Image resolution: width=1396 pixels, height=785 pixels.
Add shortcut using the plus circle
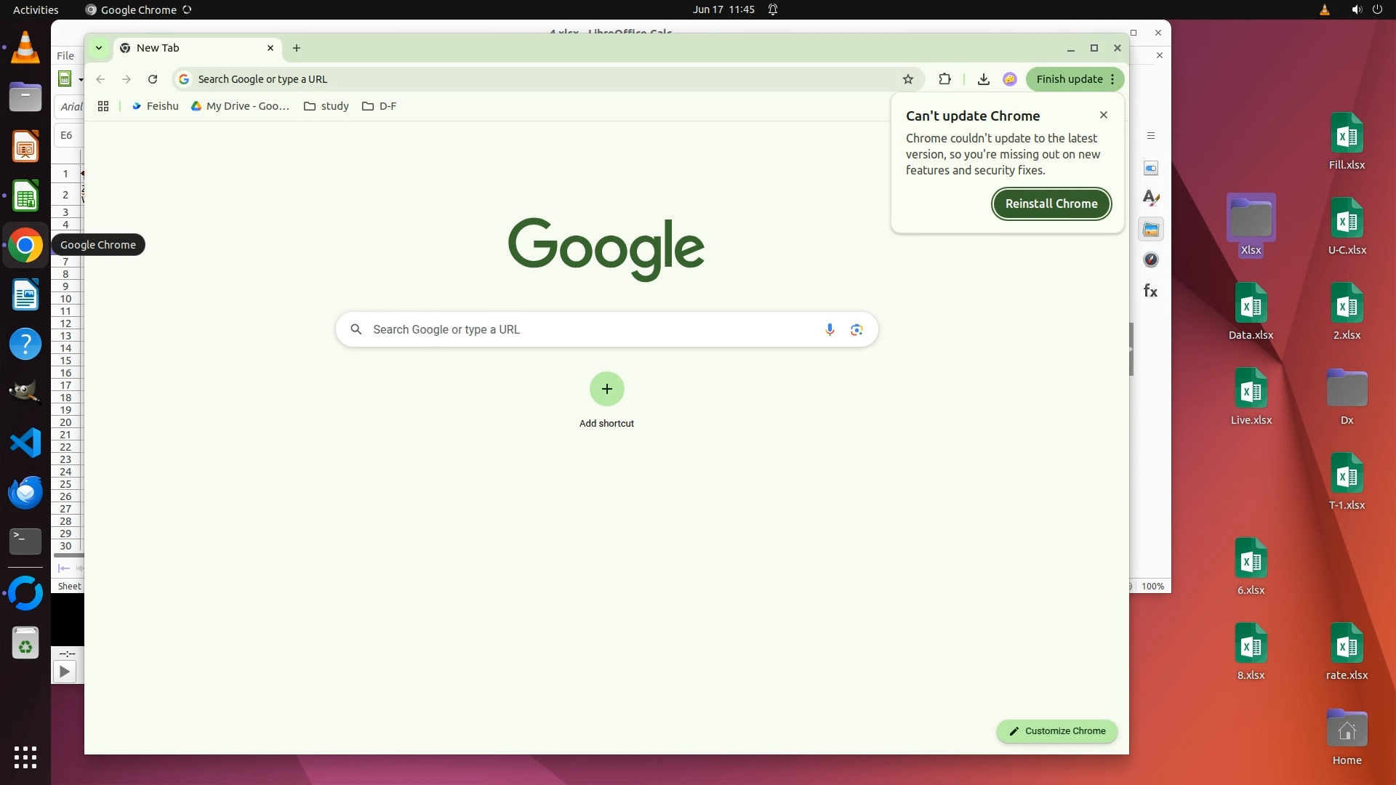point(606,389)
